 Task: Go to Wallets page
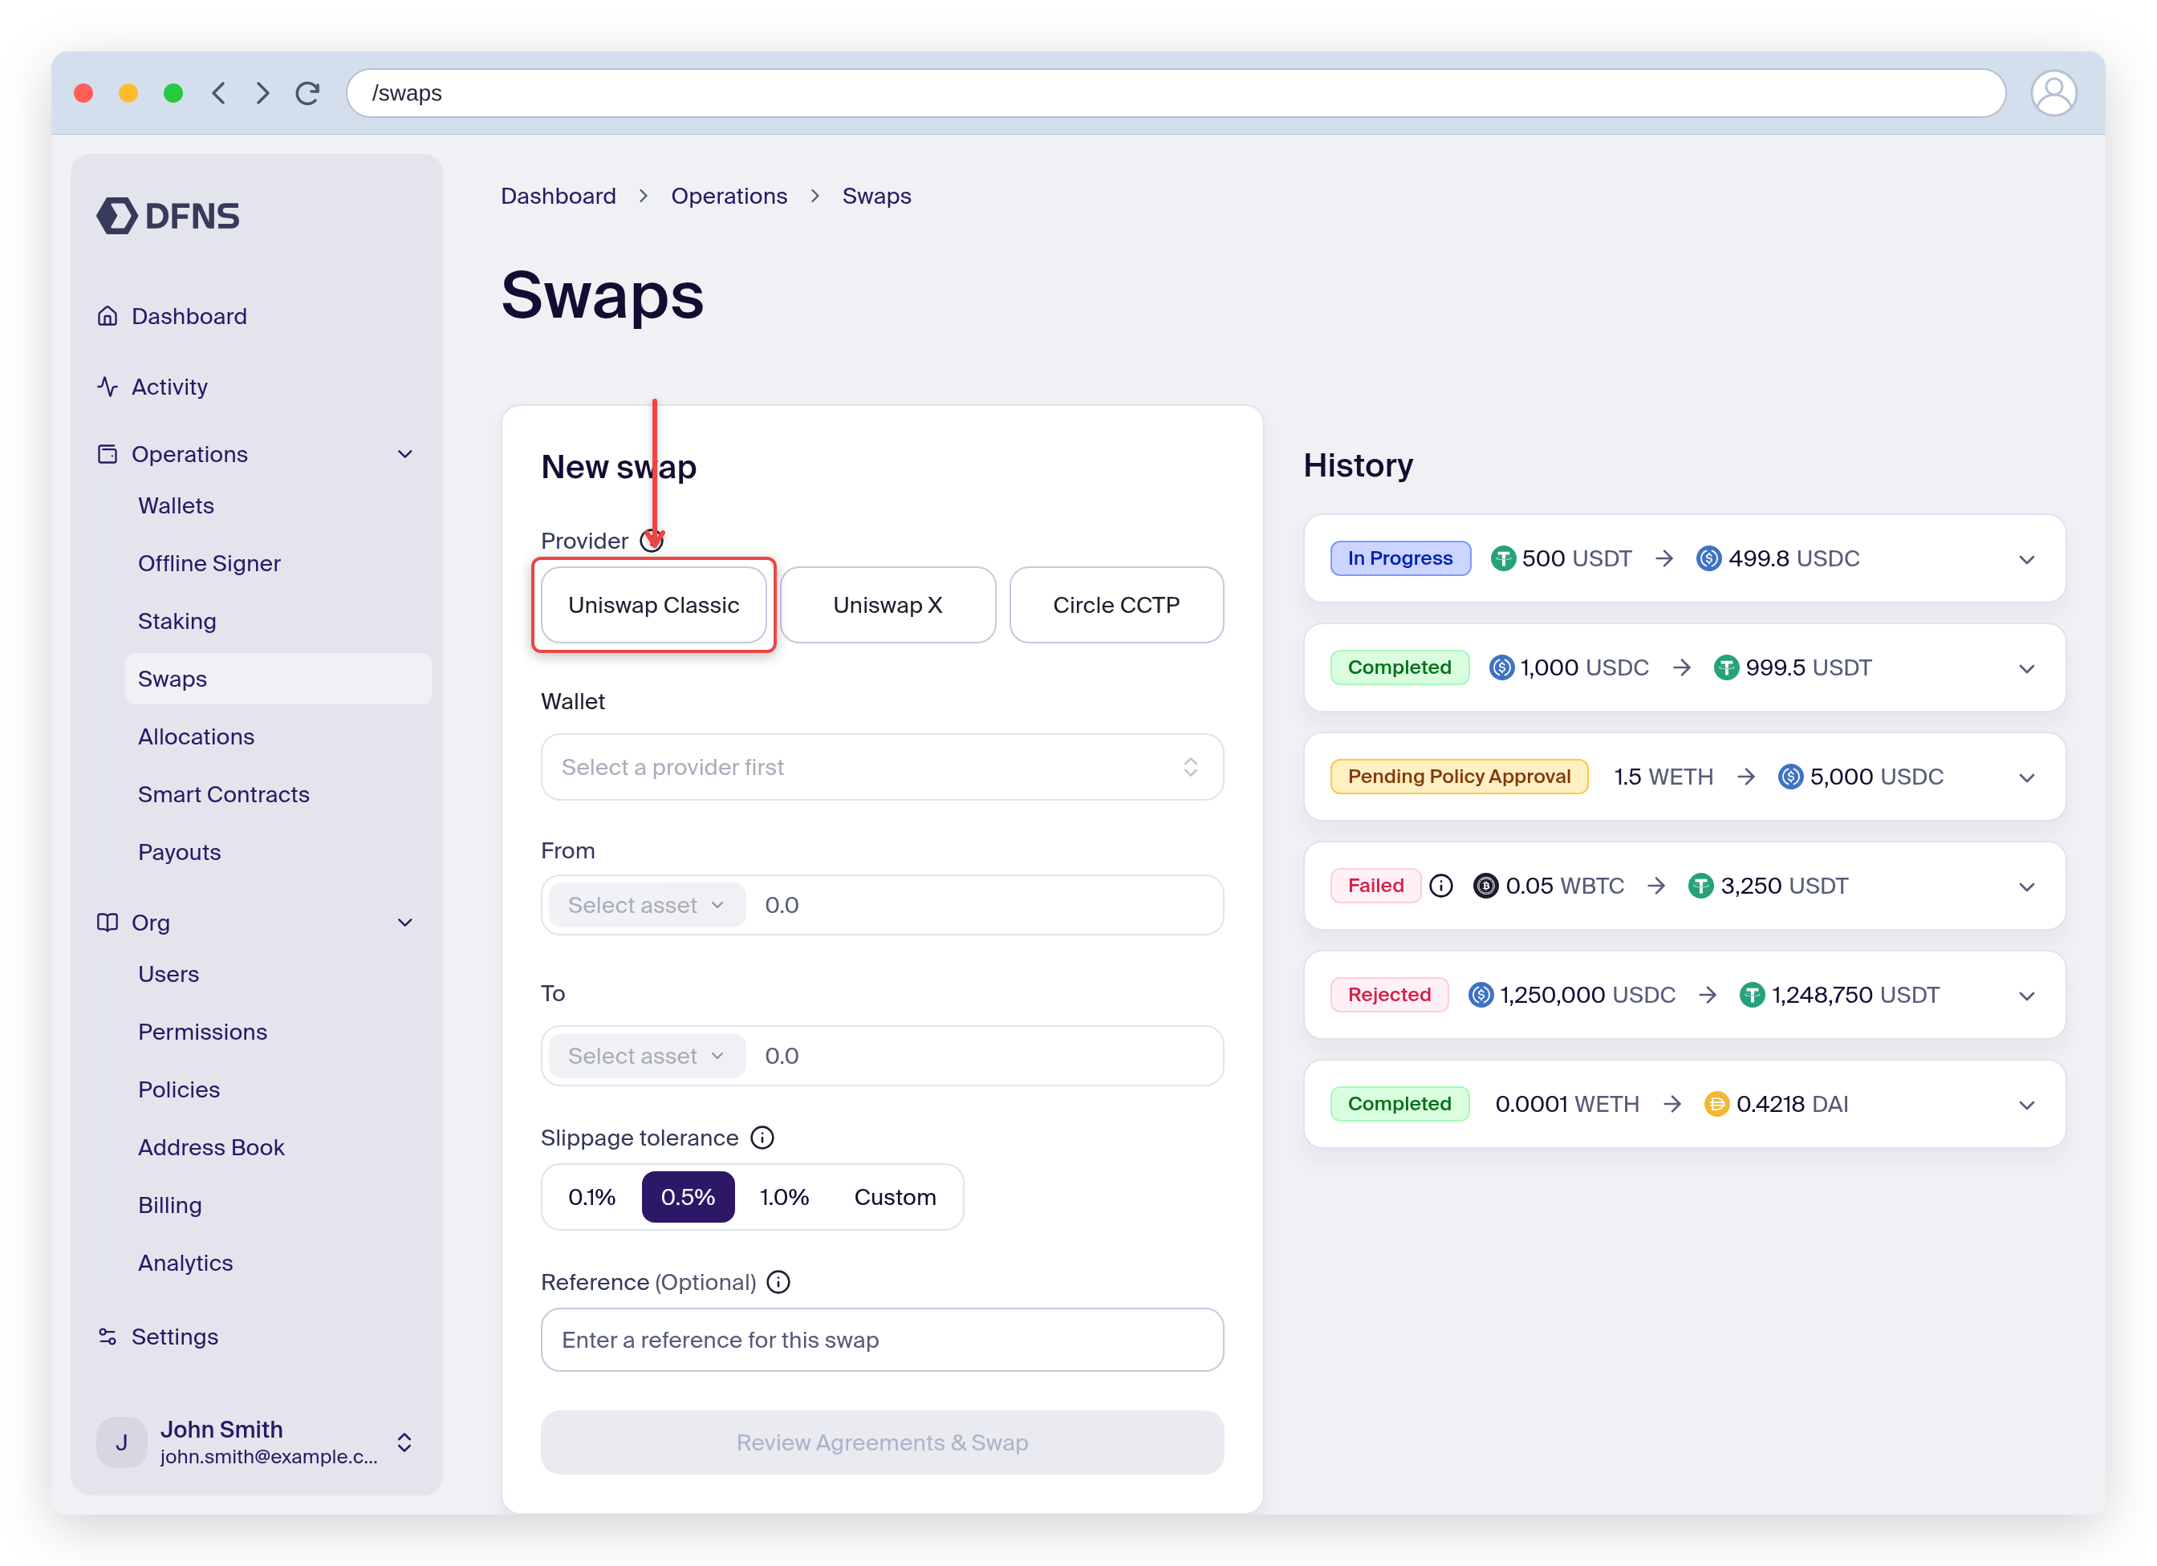click(x=176, y=506)
